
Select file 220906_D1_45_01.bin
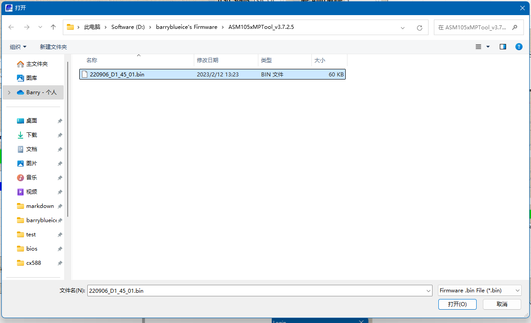(212, 74)
